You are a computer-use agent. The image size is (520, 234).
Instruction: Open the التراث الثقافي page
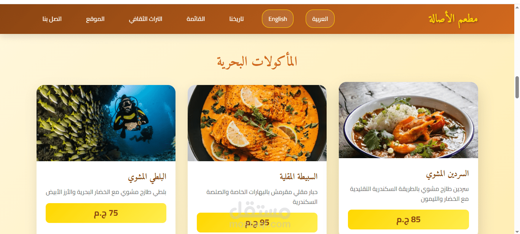coord(145,19)
